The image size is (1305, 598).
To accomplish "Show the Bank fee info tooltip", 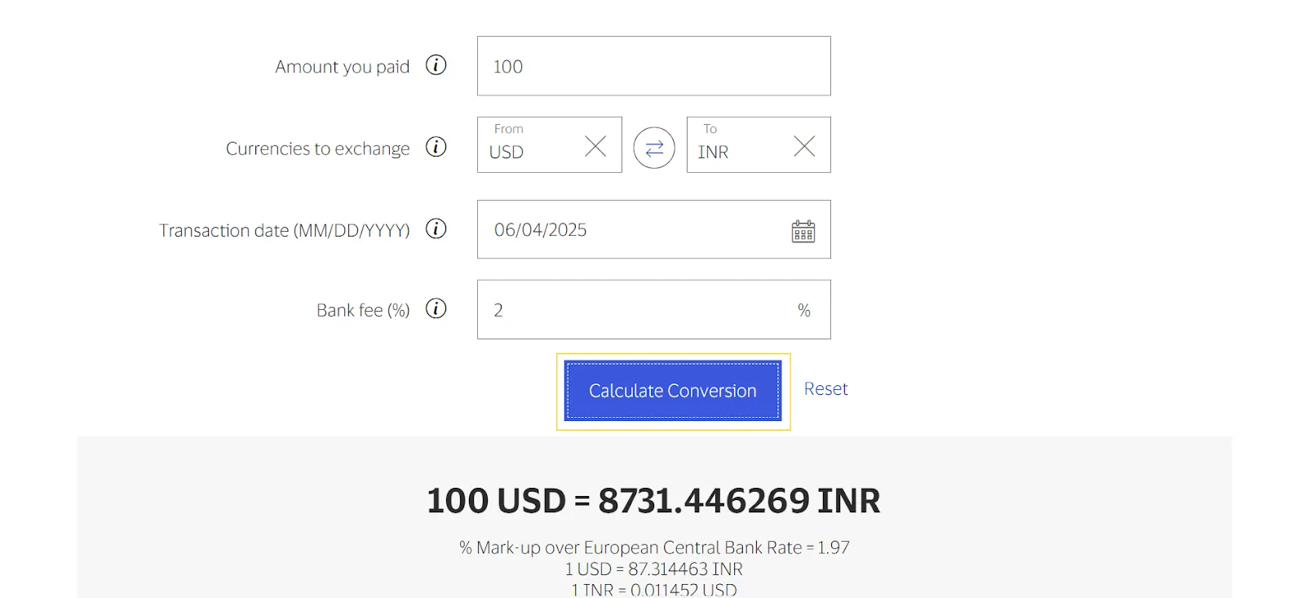I will (x=437, y=309).
